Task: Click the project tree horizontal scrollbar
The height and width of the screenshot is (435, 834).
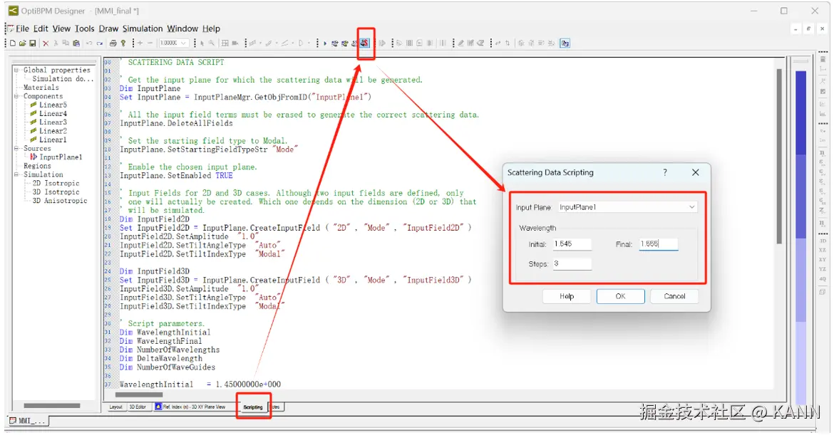Action: [51, 405]
